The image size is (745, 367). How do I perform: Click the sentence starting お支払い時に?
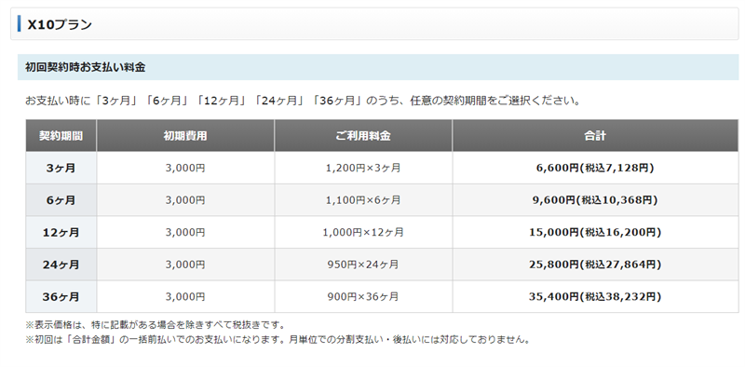(303, 101)
